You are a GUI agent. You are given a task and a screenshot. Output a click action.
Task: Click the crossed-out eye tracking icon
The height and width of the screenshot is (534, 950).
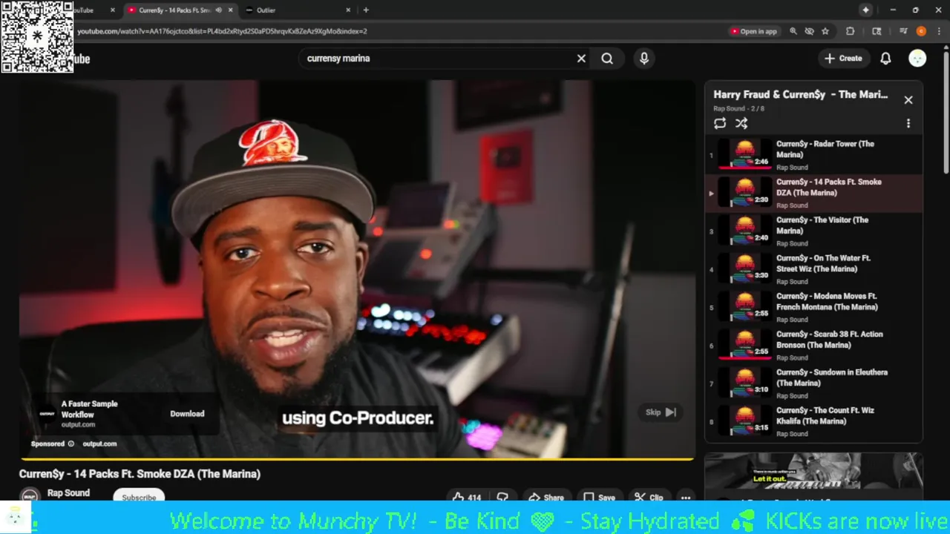click(810, 31)
